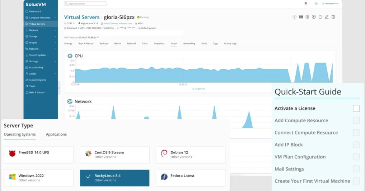The width and height of the screenshot is (365, 191).
Task: Choose the FreeBSD 14.0 UFS card
Action: point(39,155)
